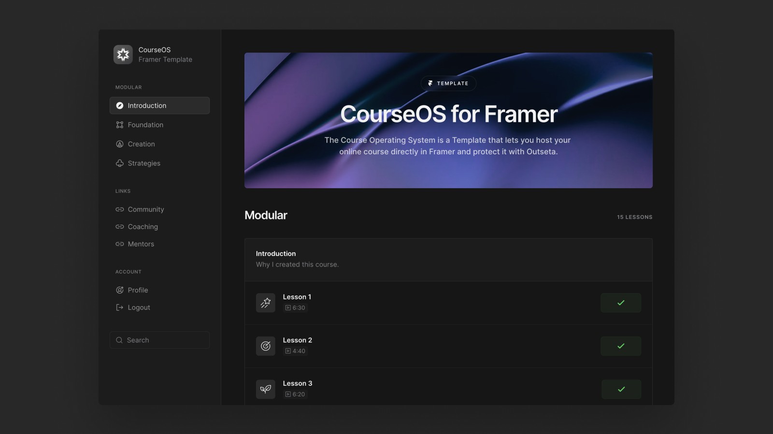Click the banner description paragraph
This screenshot has height=434, width=773.
pos(448,146)
